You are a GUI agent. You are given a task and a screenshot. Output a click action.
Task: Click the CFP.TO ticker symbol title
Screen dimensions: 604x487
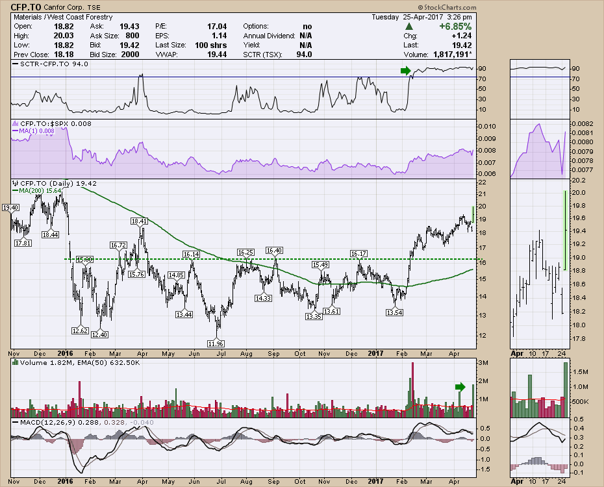26,7
